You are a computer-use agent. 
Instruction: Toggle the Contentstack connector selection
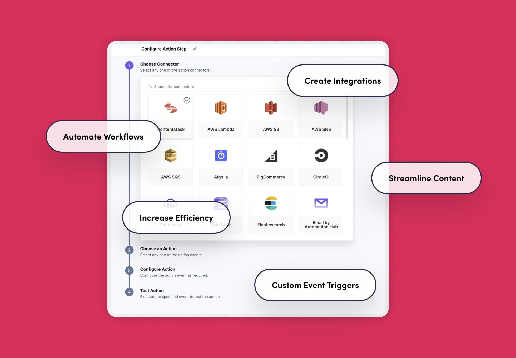[171, 114]
